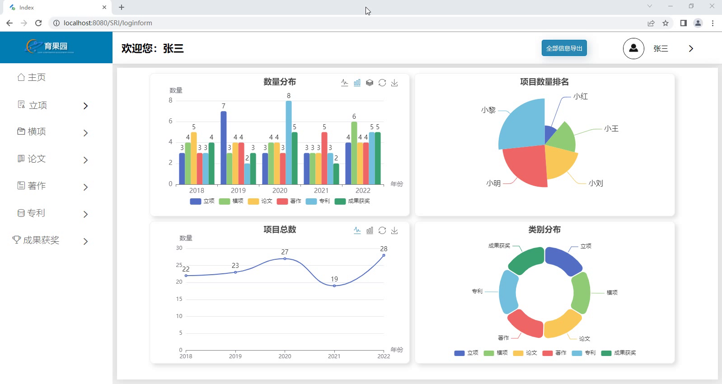The image size is (722, 384).
Task: Share this page from address bar
Action: [651, 23]
